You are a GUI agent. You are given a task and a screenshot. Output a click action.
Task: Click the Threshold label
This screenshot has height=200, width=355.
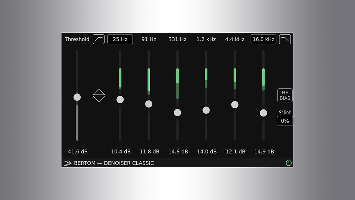pos(77,39)
